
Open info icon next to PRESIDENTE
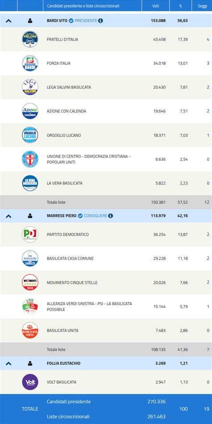coord(100,21)
